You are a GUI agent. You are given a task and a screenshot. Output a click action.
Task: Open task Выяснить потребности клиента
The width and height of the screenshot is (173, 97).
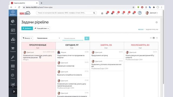[69, 75]
